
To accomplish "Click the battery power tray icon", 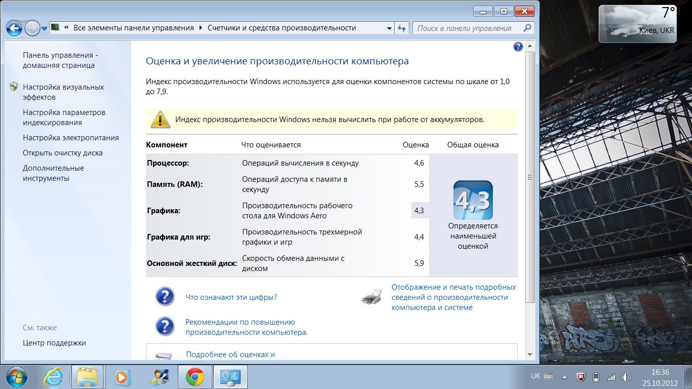I will (596, 377).
